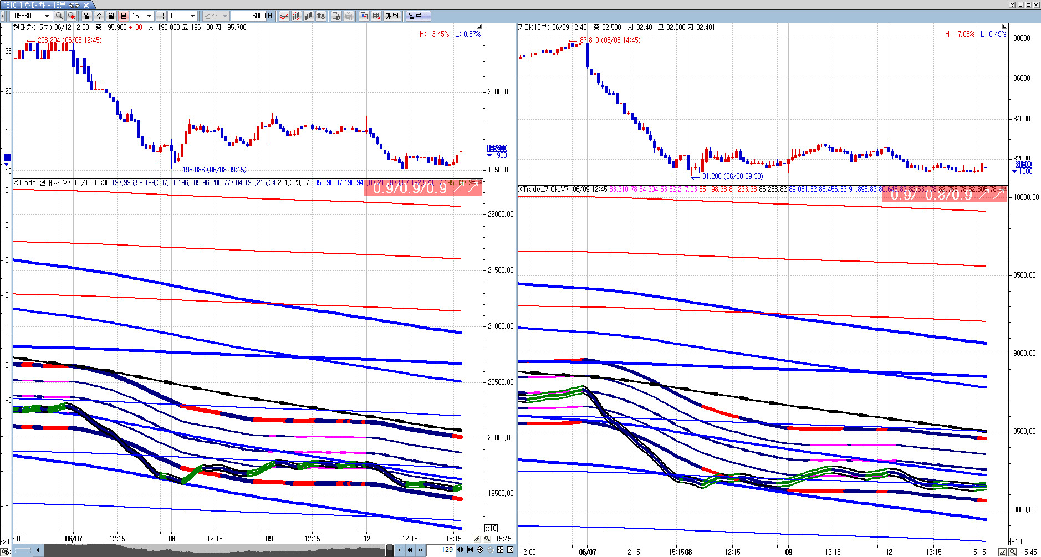Screen dimensions: 1041x557
Task: Click the 업로드 button
Action: tap(418, 16)
